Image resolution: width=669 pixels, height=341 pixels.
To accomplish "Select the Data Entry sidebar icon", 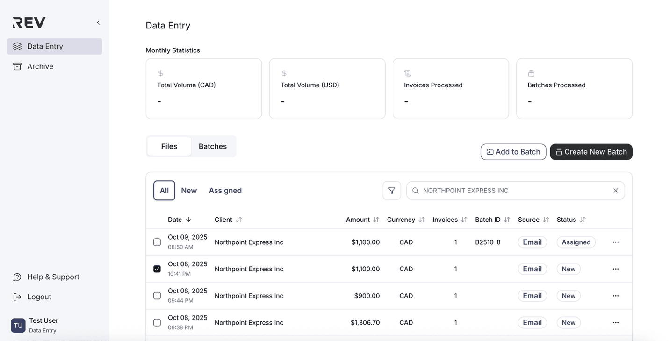I will pos(17,46).
